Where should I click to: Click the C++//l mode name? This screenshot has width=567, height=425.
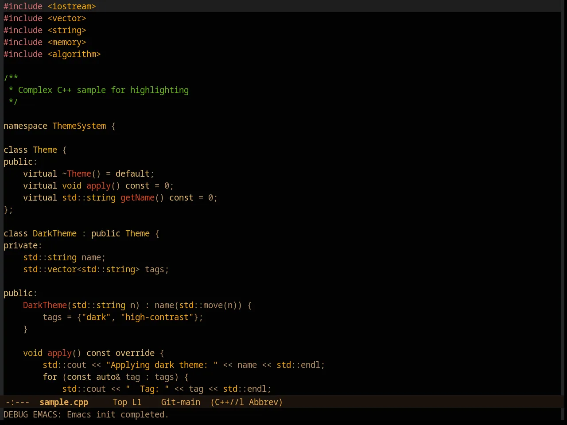pos(229,402)
